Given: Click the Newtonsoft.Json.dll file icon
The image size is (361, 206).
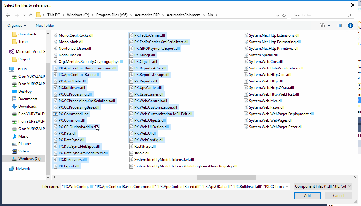Looking at the screenshot, I should click(55, 49).
